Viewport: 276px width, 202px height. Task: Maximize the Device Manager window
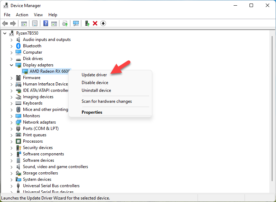coord(251,5)
